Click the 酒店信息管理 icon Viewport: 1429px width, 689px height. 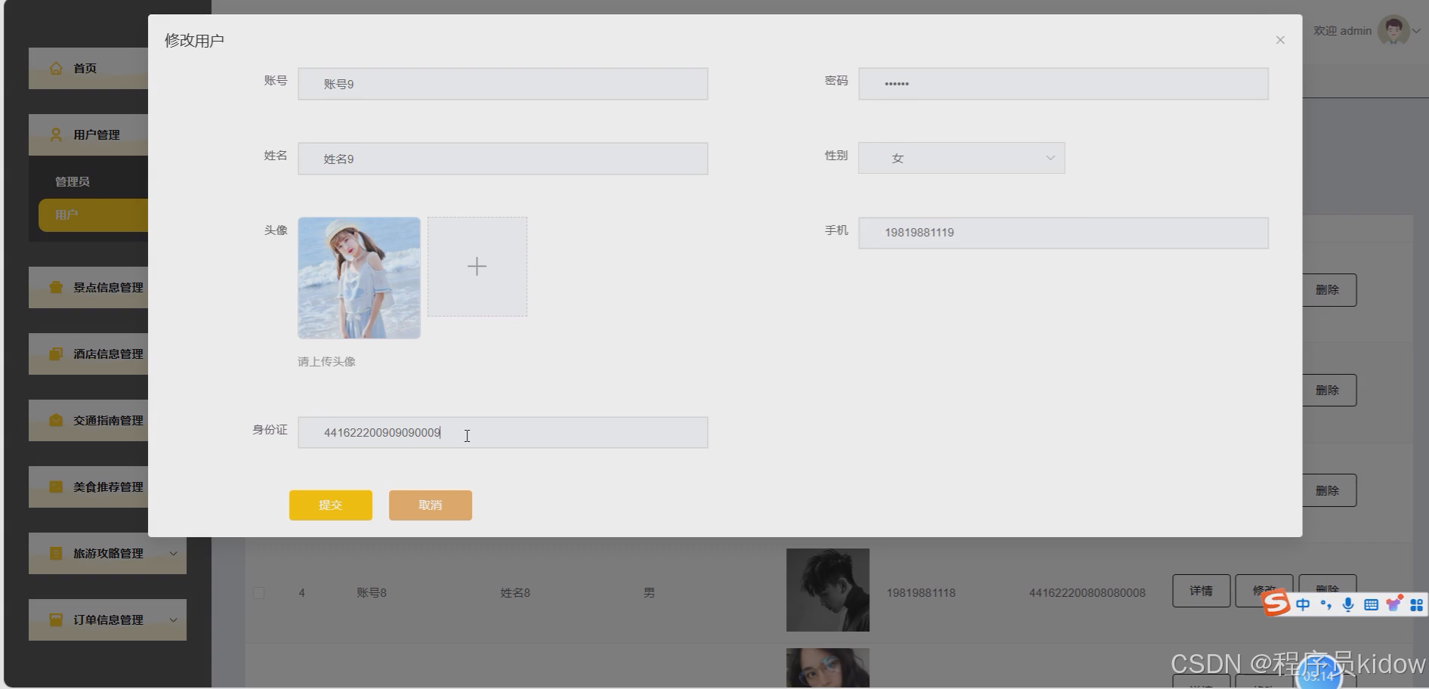click(x=56, y=354)
